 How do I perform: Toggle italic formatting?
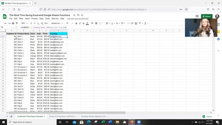tap(80, 23)
